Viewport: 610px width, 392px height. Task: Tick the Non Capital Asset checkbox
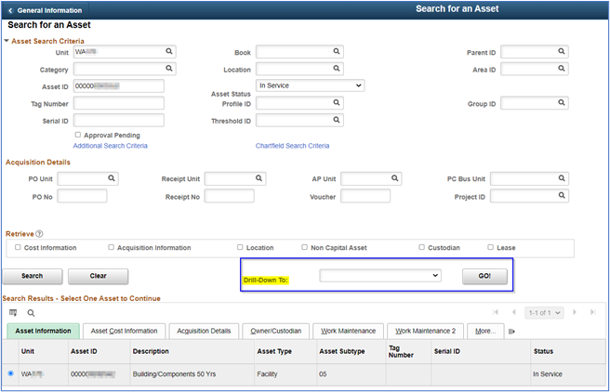(x=304, y=248)
